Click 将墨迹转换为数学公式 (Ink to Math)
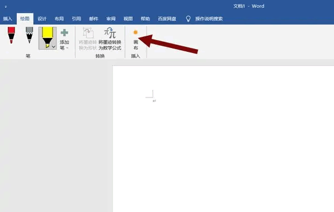Viewport: 334px width, 212px height. [x=110, y=38]
